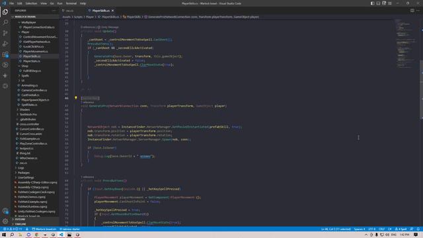423x238 pixels.
Task: Open PlayZoneController.cs file
Action: [33, 143]
